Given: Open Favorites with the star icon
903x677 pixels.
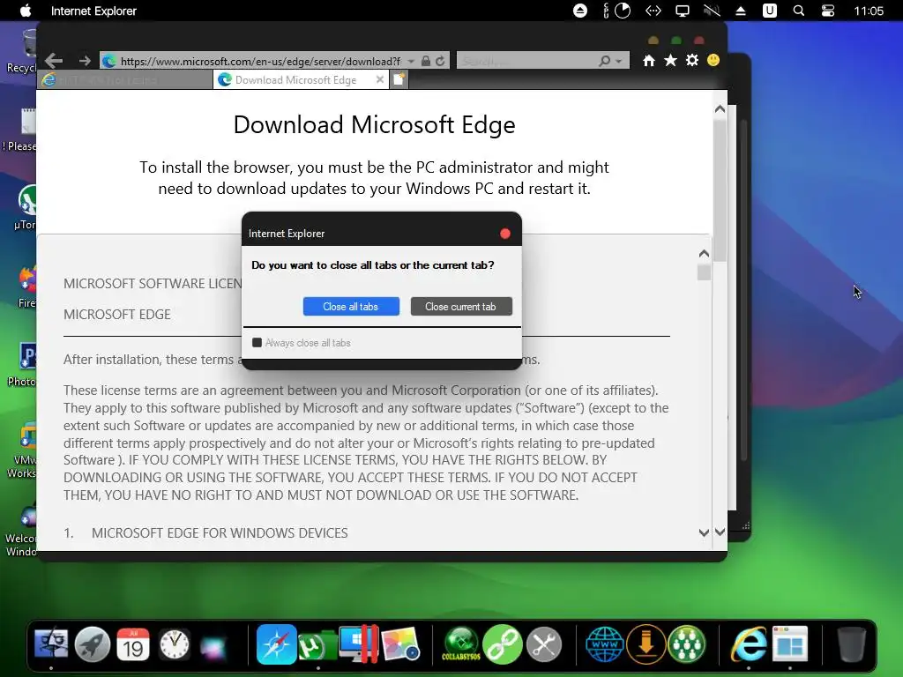Looking at the screenshot, I should click(670, 61).
